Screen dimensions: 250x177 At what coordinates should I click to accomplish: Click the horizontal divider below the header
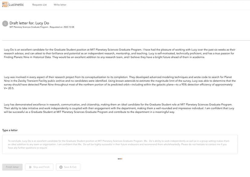click(125, 40)
